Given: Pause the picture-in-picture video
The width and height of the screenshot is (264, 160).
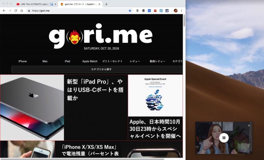Looking at the screenshot, I should tap(224, 138).
